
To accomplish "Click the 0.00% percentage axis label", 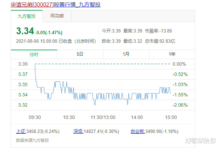I will click(x=179, y=64).
